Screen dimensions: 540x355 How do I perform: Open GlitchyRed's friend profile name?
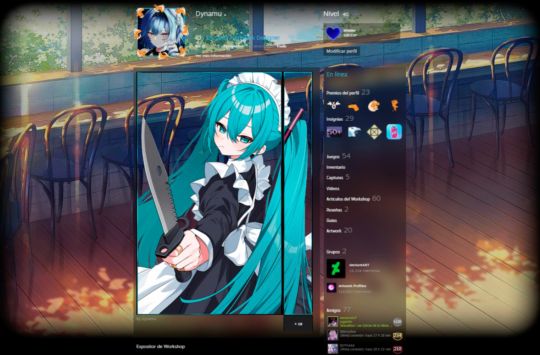[x=348, y=332]
